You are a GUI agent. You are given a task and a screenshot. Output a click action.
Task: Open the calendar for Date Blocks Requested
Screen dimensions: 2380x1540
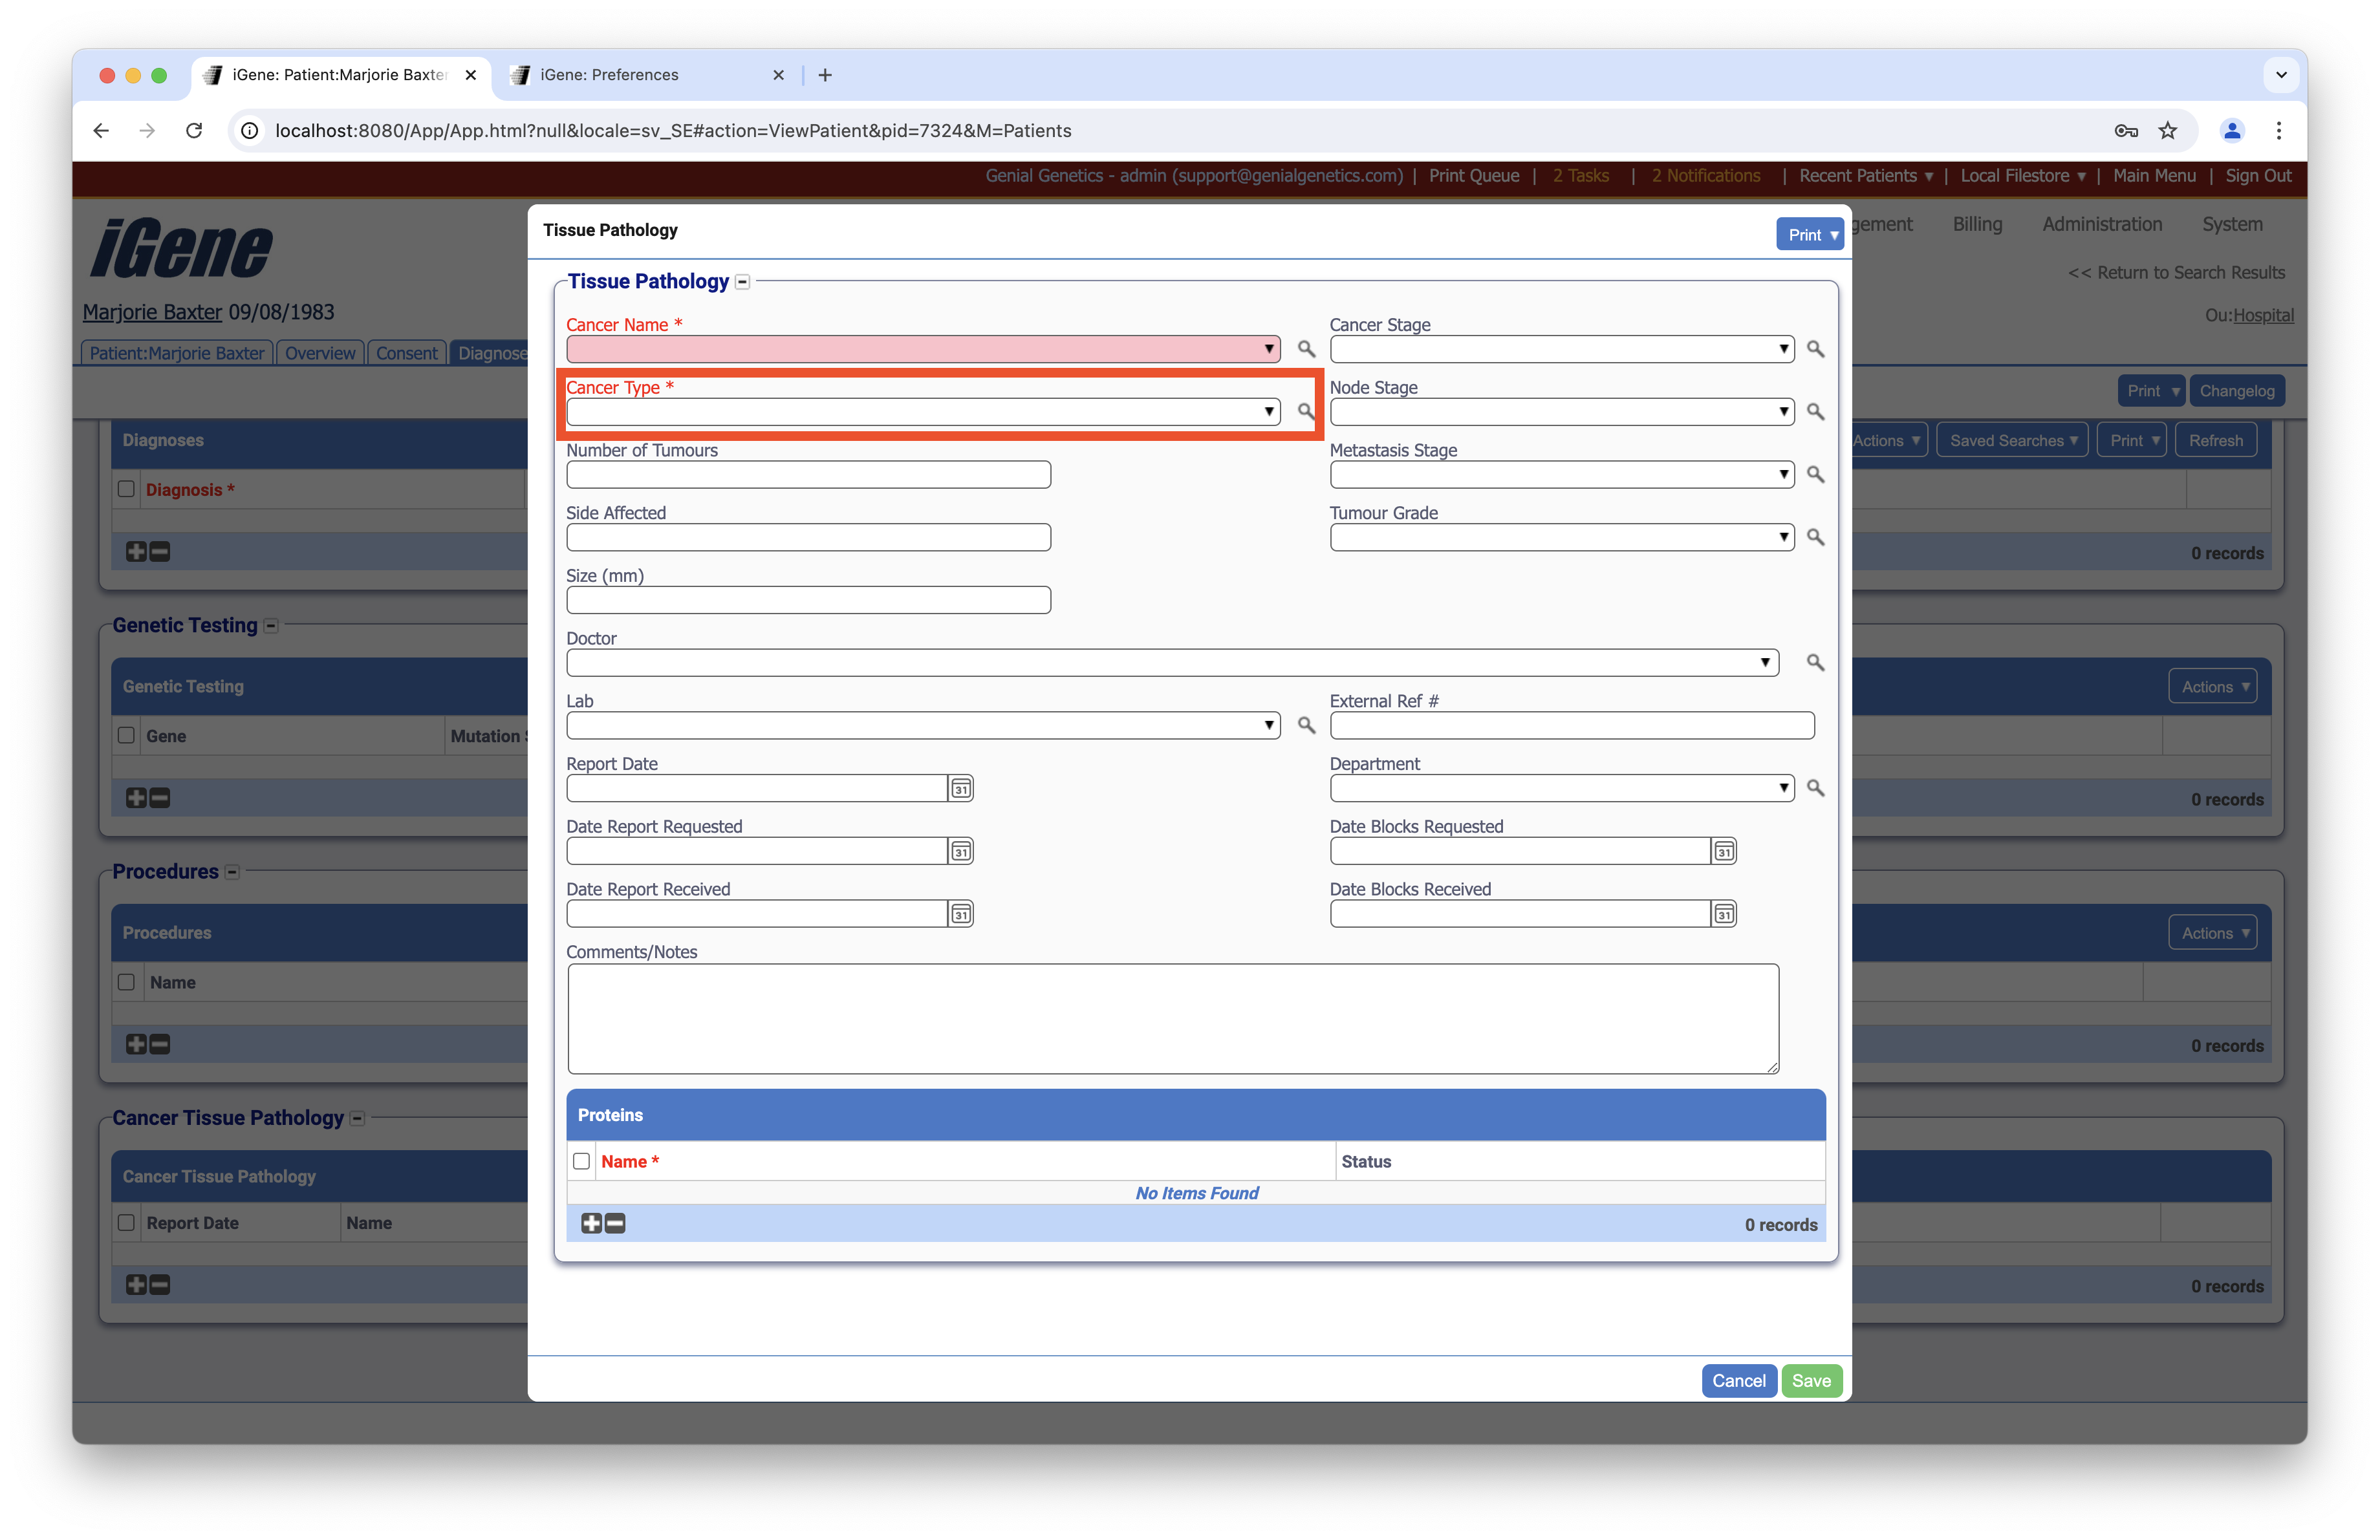[x=1724, y=851]
